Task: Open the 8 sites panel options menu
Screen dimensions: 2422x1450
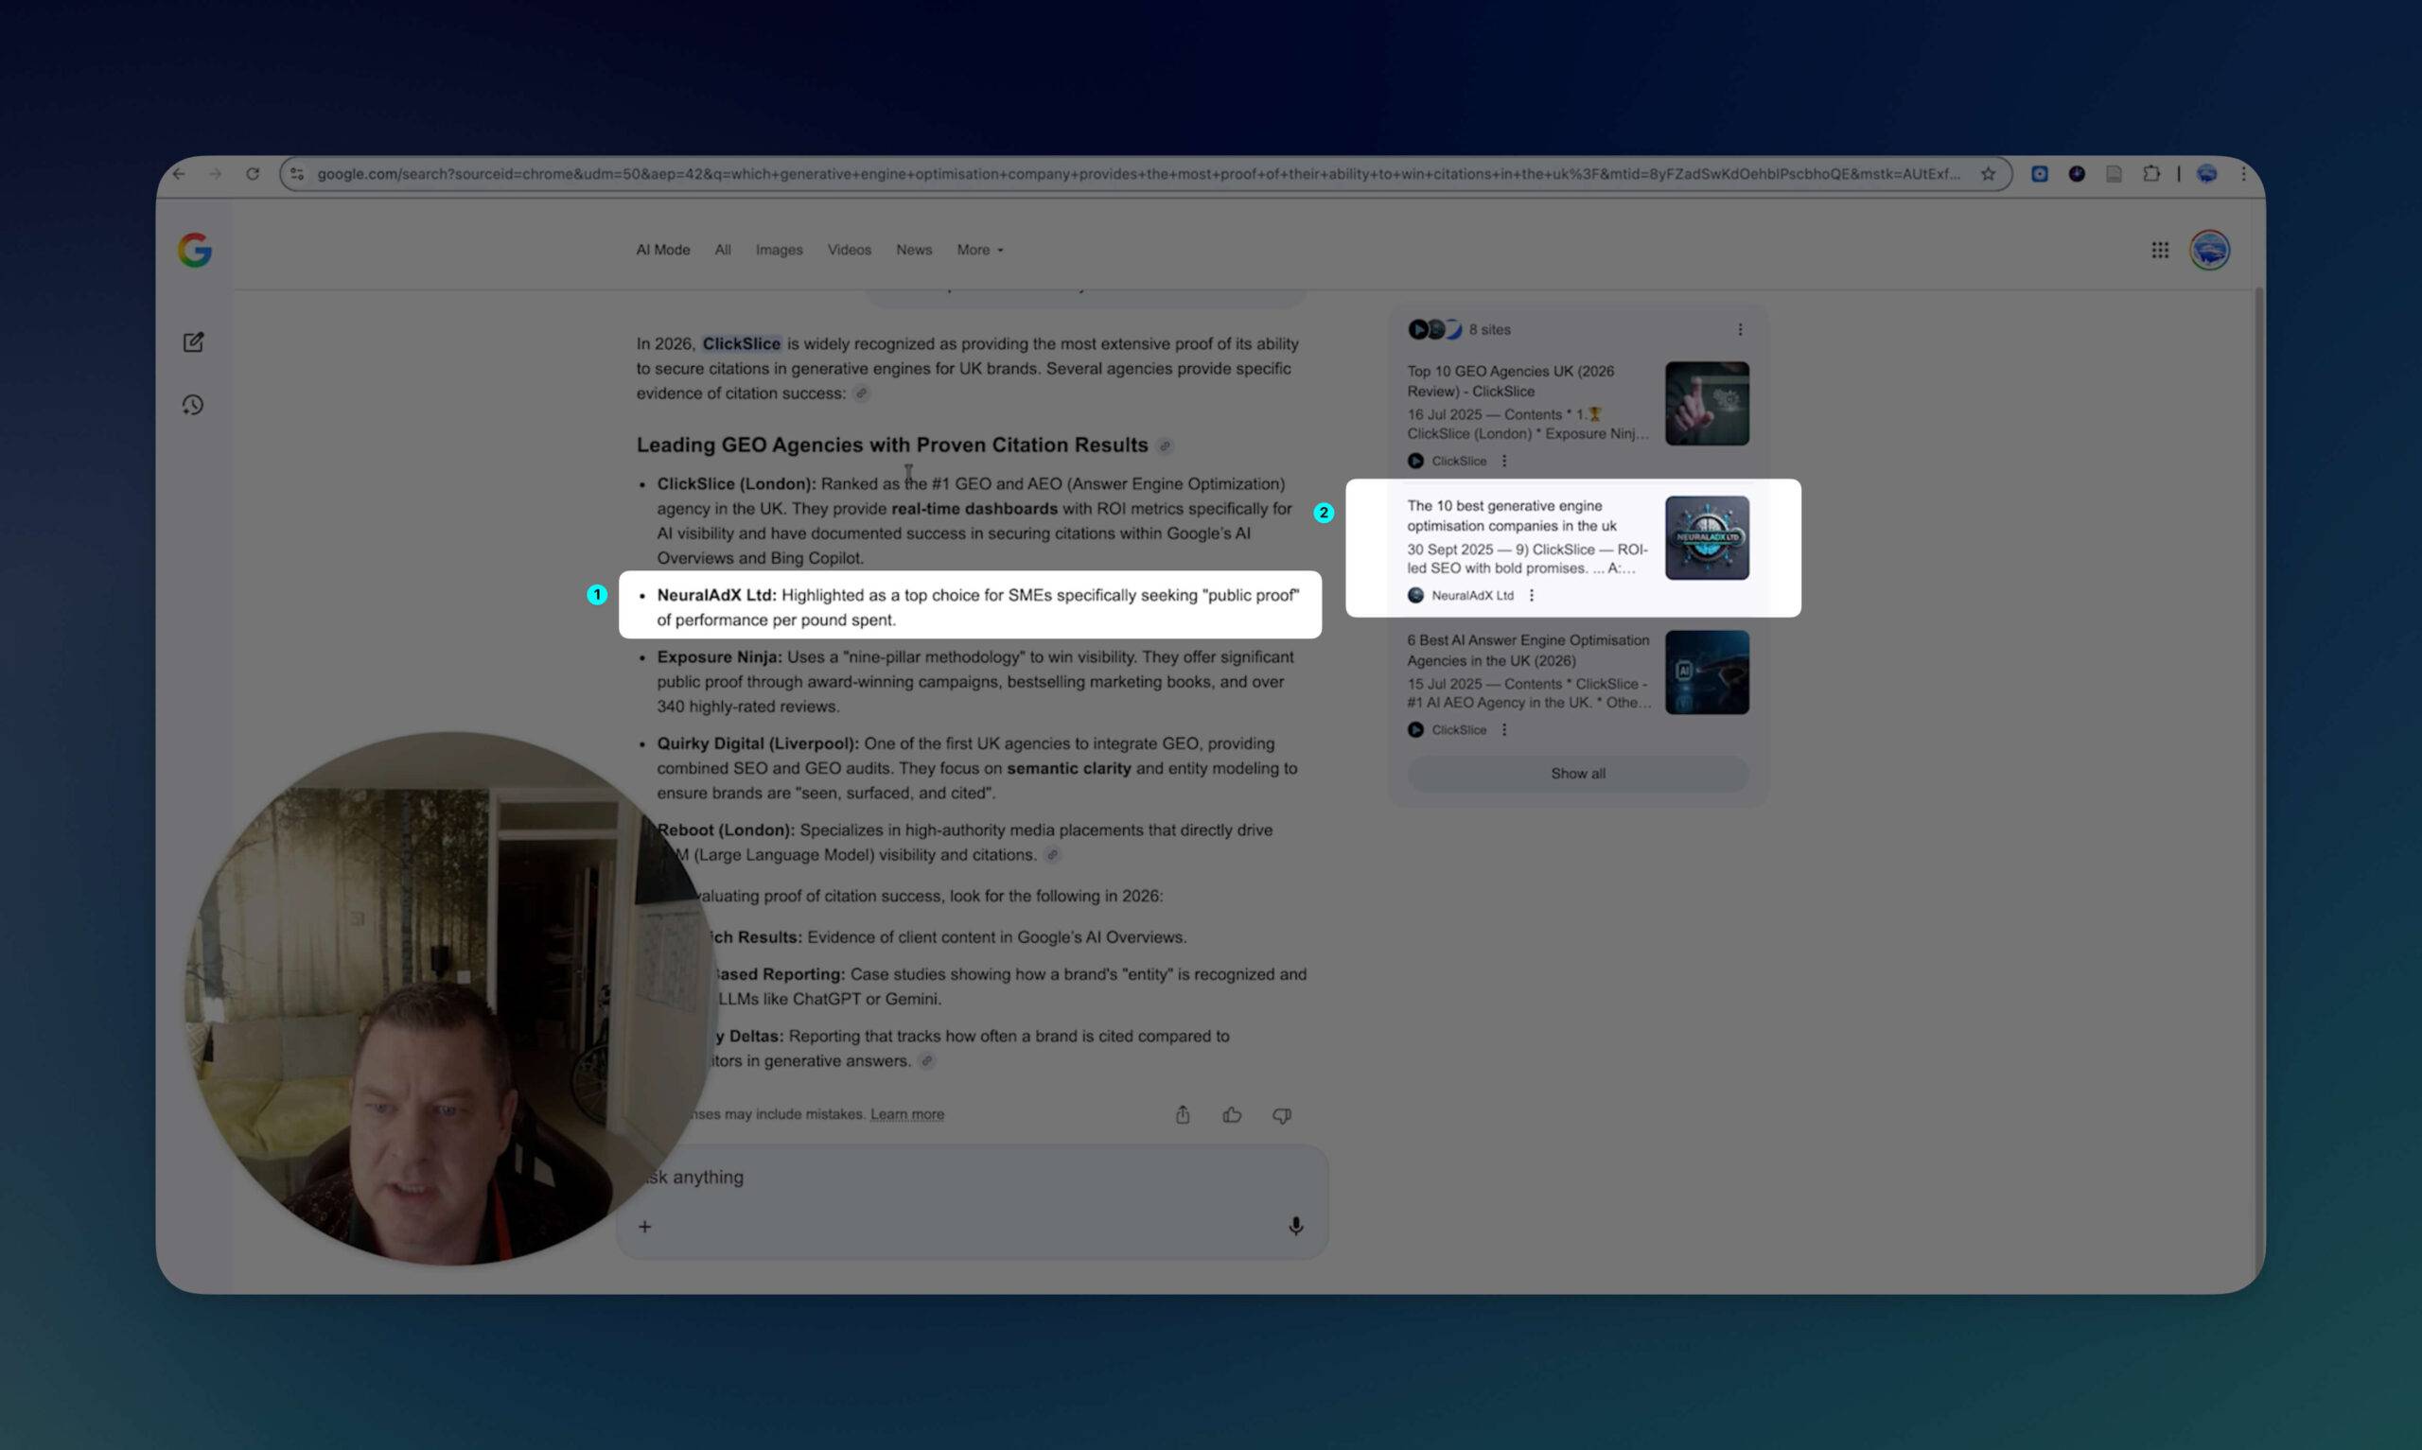Action: [1739, 330]
